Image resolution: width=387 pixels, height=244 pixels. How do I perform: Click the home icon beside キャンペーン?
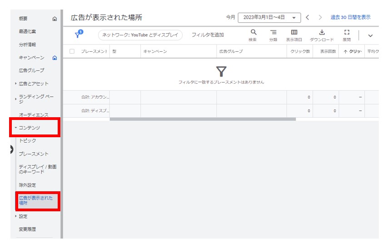point(55,58)
